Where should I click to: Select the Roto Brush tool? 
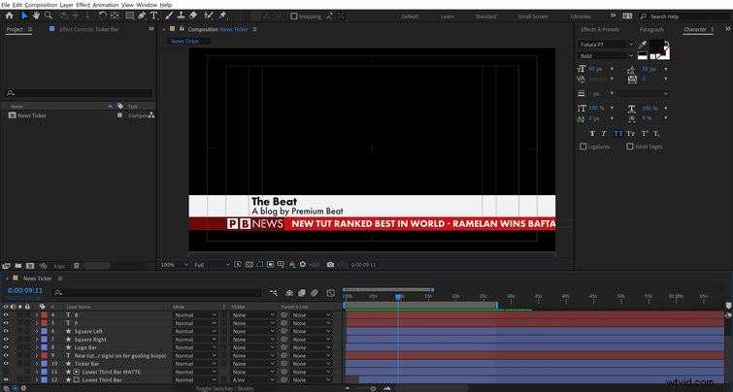[209, 16]
